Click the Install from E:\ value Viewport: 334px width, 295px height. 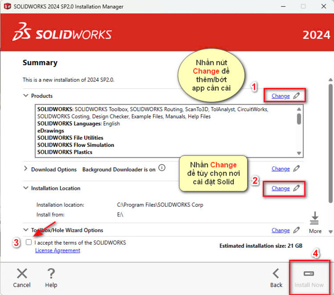point(120,215)
